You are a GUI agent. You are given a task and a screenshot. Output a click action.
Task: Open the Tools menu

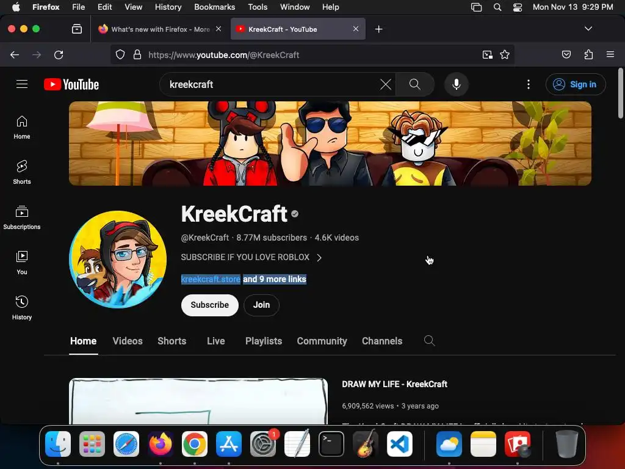point(258,7)
